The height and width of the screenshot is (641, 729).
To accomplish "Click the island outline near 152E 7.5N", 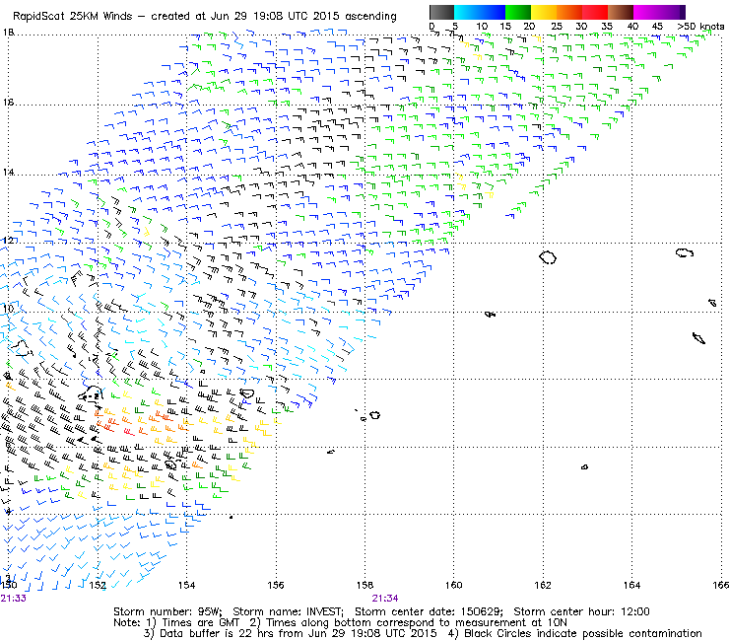I will click(92, 394).
